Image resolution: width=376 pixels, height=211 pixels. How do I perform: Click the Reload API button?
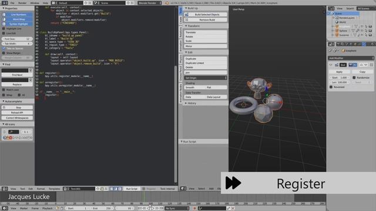(17, 113)
